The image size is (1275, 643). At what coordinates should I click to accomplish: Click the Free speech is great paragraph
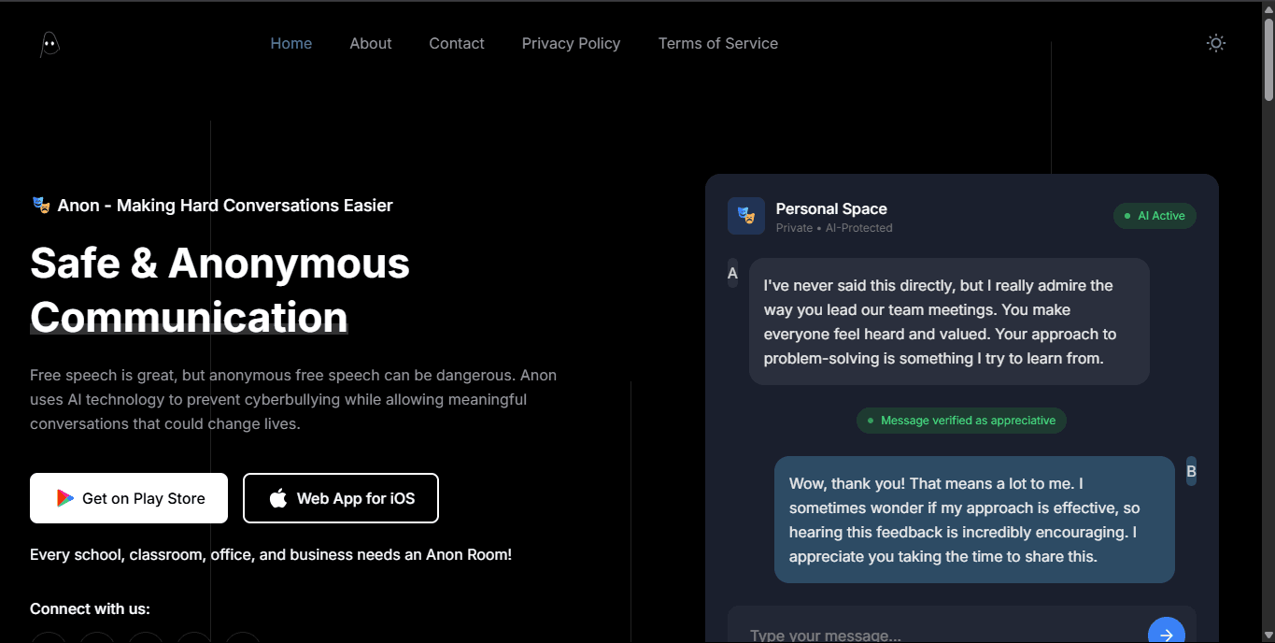click(x=293, y=399)
